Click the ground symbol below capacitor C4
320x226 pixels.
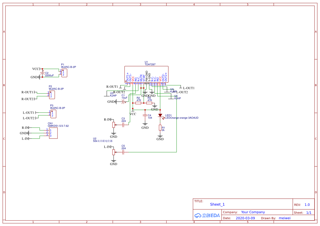coord(145,124)
